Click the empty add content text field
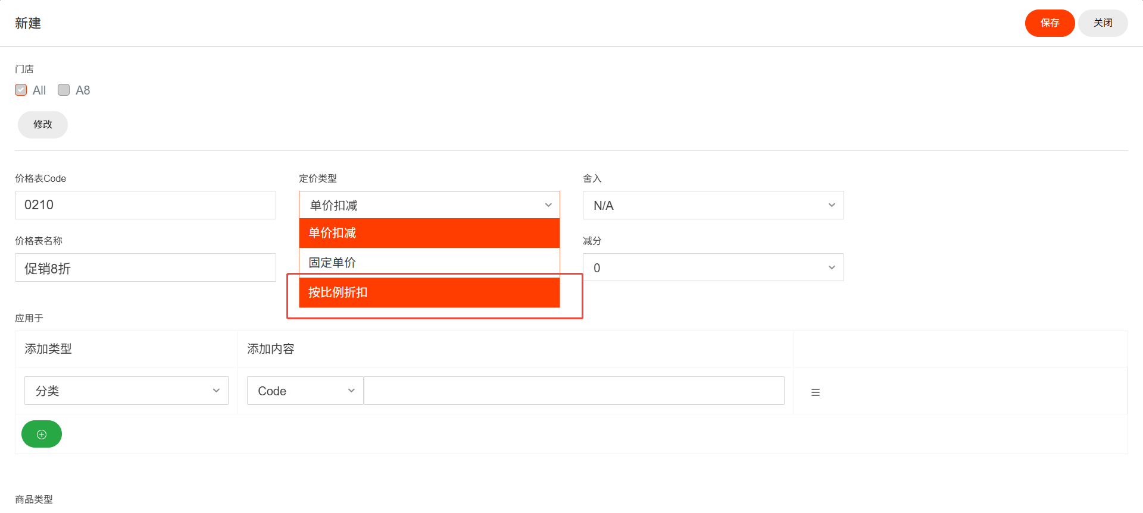This screenshot has height=513, width=1143. [574, 391]
